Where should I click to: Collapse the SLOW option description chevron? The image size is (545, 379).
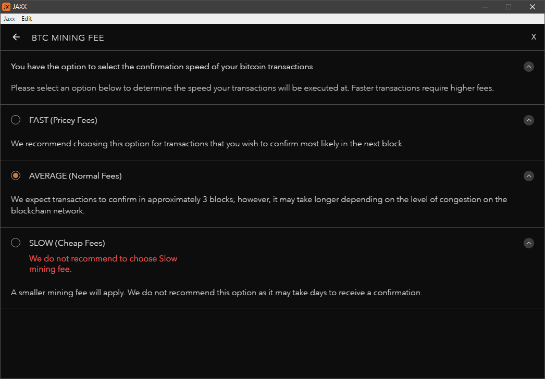(x=529, y=243)
